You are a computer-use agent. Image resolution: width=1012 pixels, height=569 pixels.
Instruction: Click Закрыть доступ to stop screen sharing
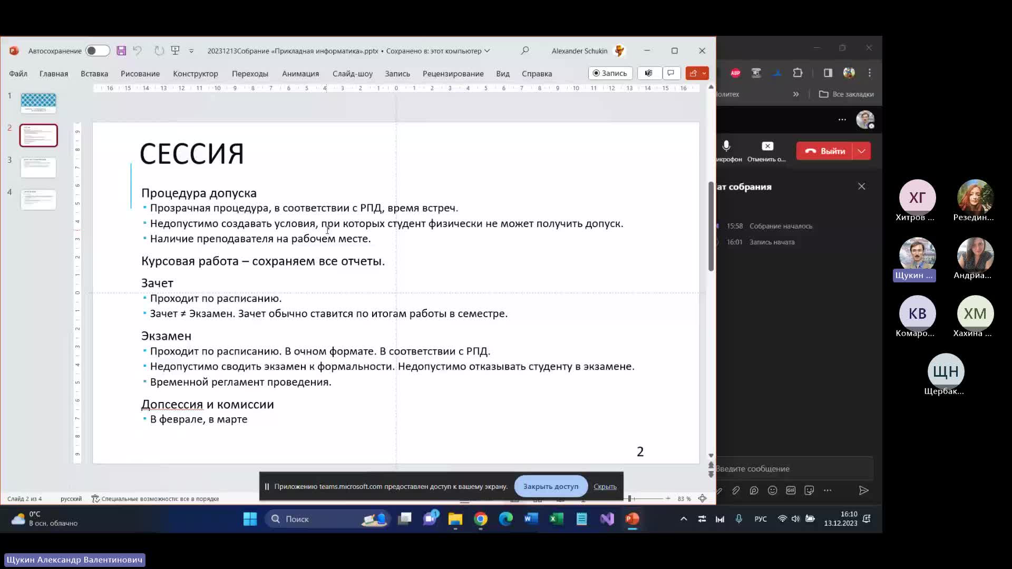(x=551, y=486)
